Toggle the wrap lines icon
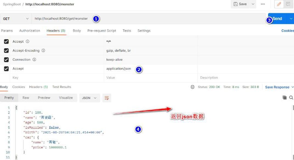Viewport: 294px width, 160px height. (x=107, y=98)
